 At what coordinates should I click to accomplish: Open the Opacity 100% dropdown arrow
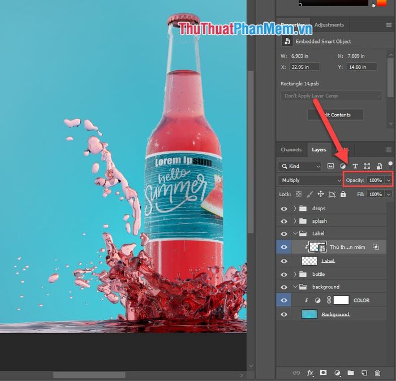point(389,180)
